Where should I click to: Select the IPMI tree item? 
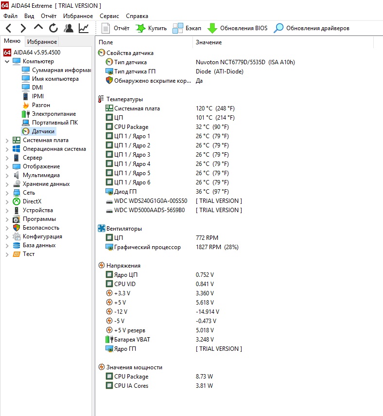pyautogui.click(x=33, y=96)
